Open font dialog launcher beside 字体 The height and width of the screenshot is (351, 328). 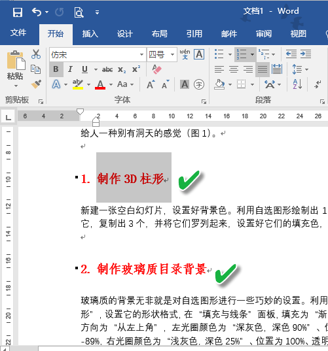(204, 102)
